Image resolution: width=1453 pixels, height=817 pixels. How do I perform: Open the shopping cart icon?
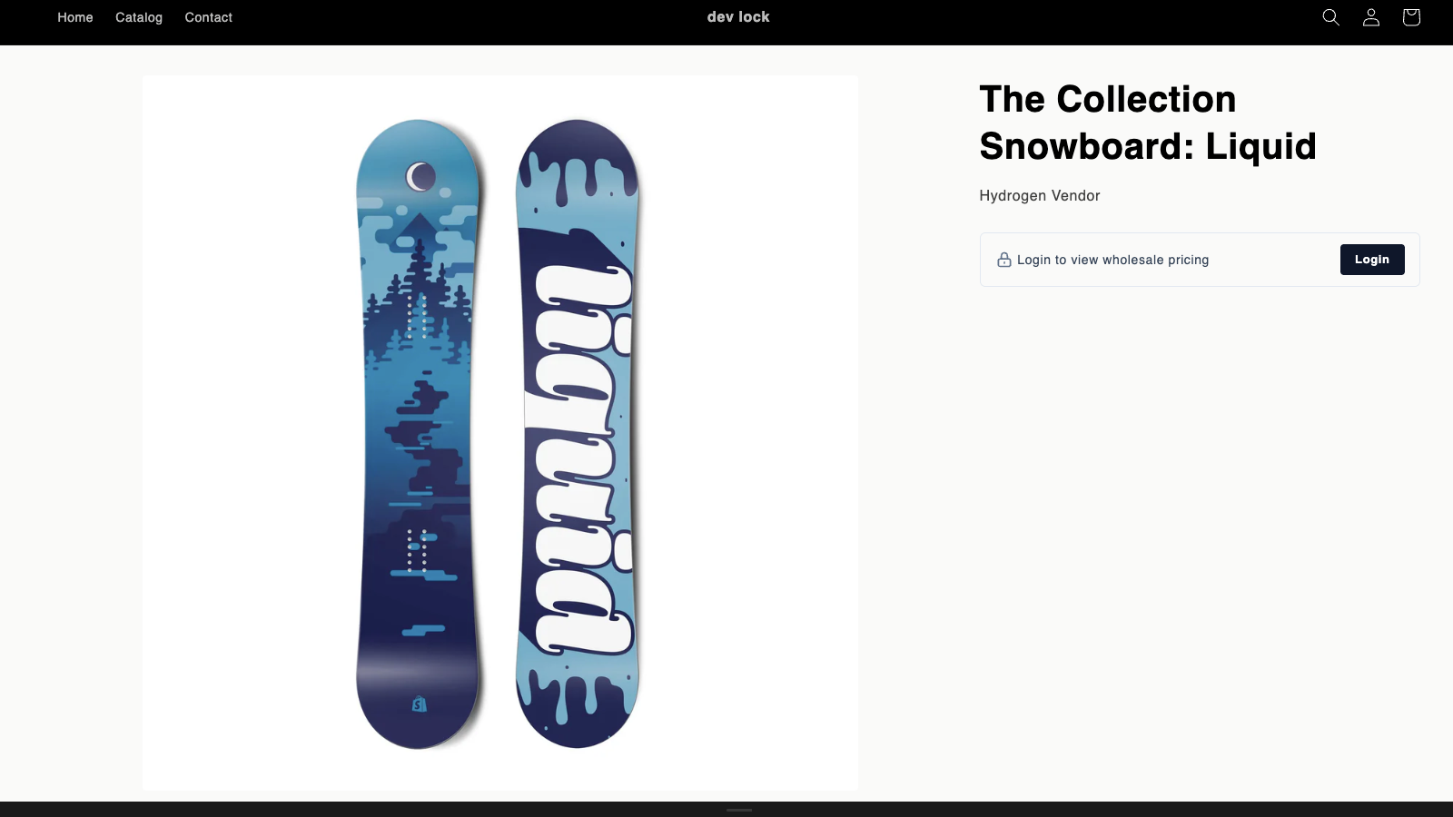1411,17
